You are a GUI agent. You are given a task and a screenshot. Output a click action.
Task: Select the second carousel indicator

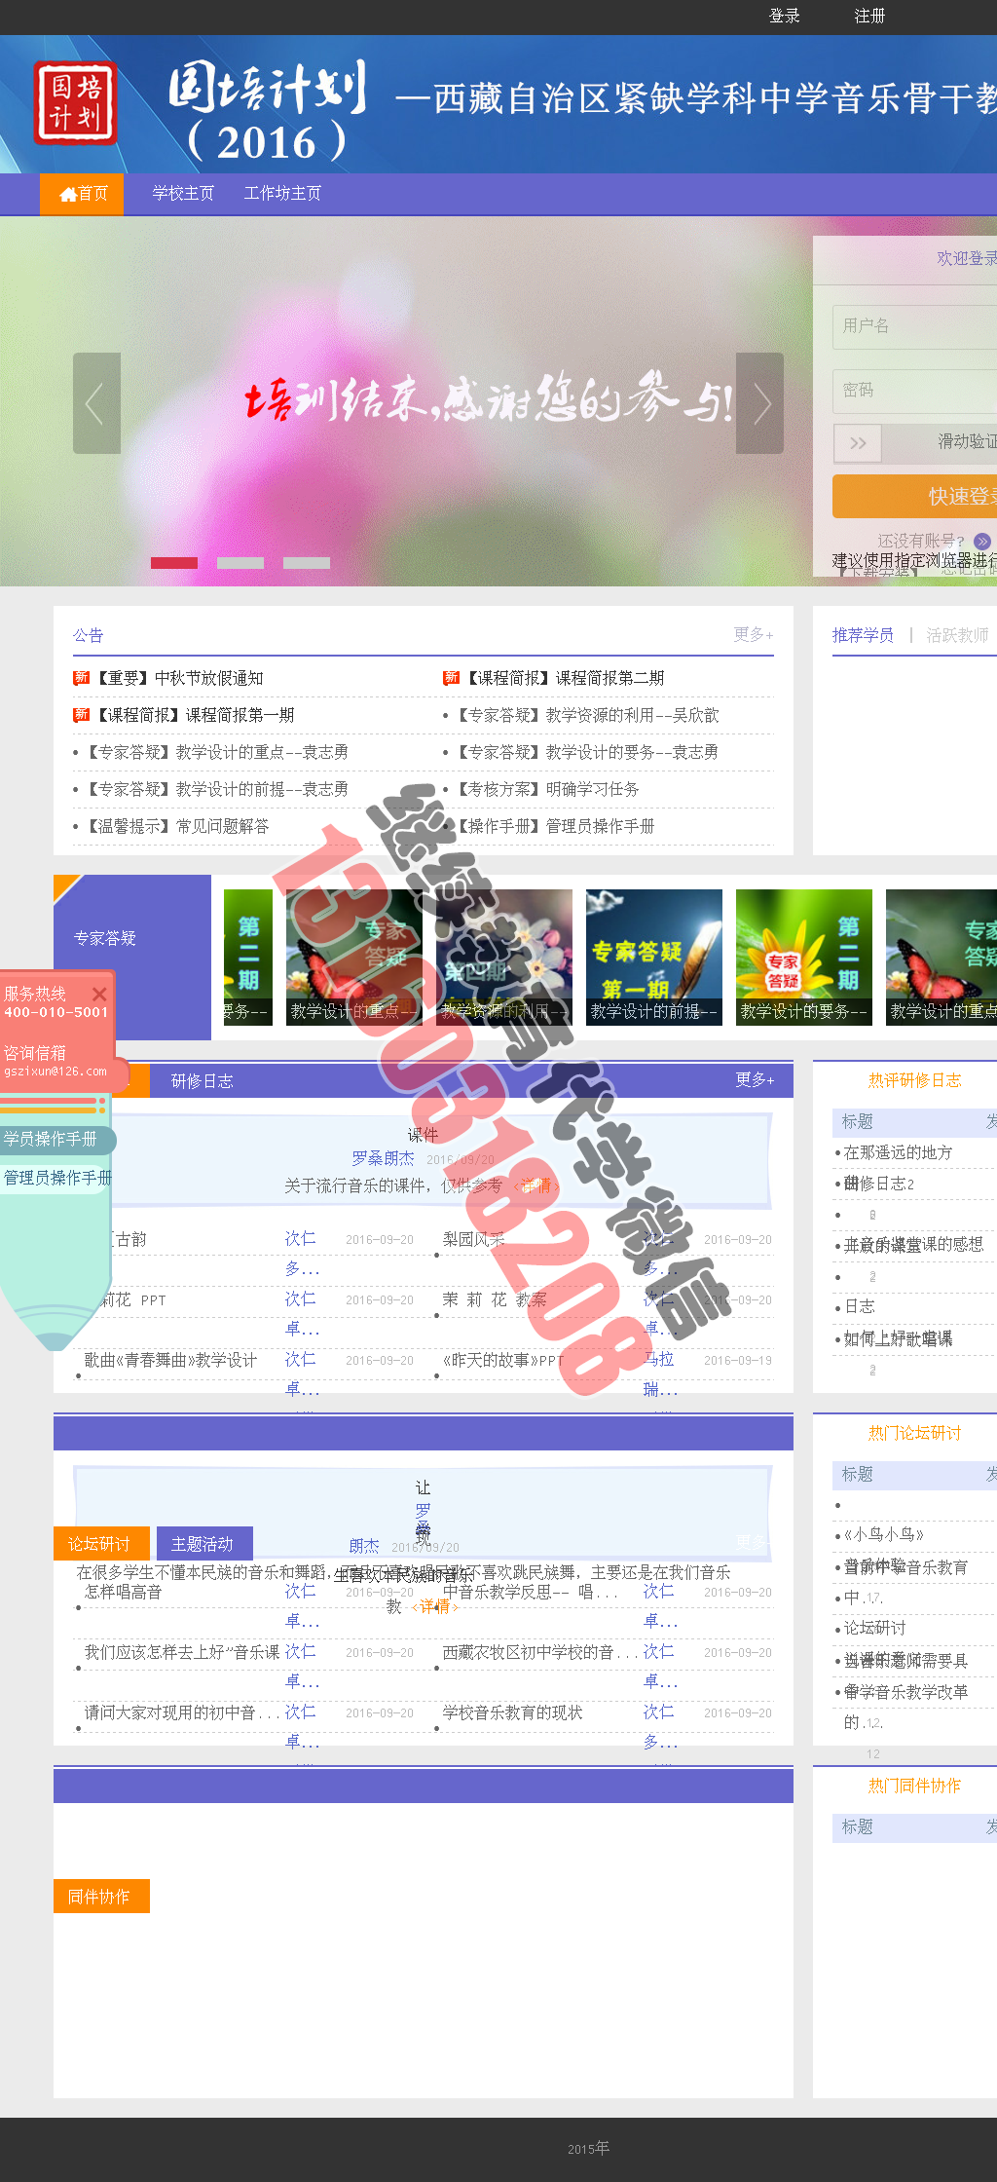coord(240,563)
